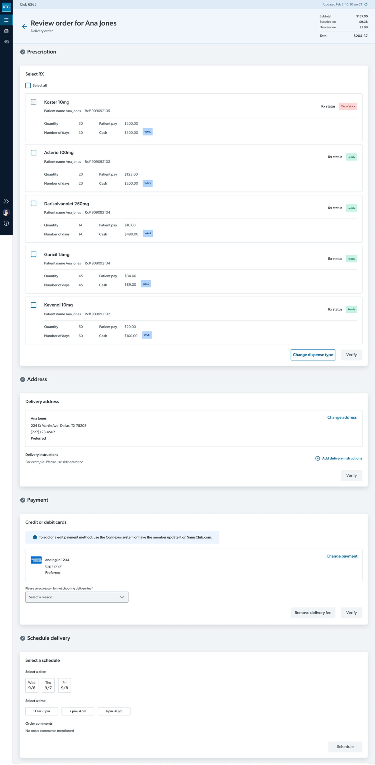The image size is (375, 765).
Task: Click WMS badge on Koster 10mg
Action: pos(148,132)
